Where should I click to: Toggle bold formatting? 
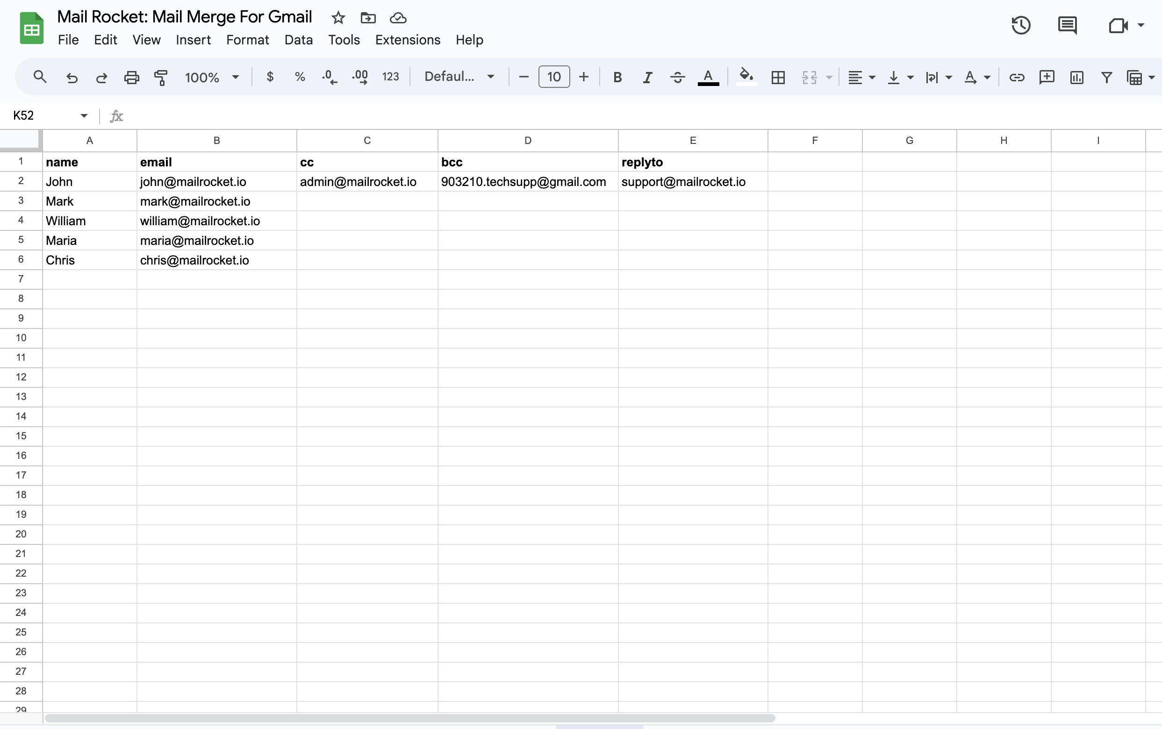617,77
